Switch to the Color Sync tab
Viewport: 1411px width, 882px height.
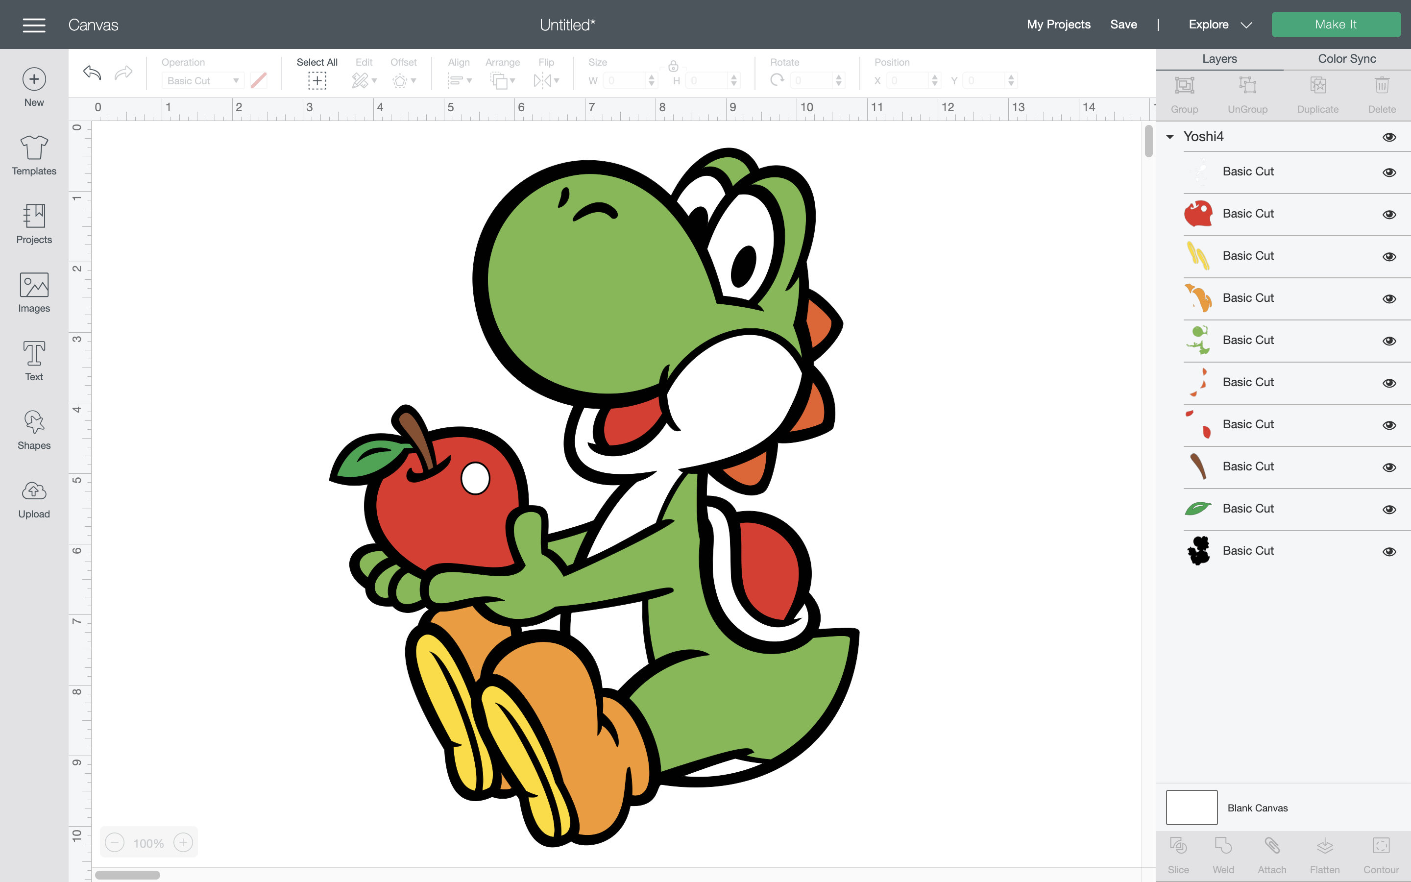point(1346,59)
